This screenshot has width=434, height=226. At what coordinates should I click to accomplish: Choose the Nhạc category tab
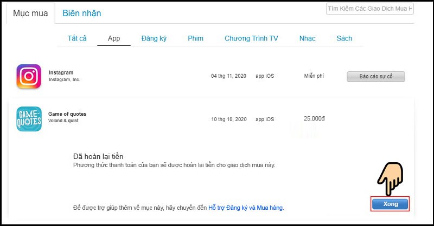307,38
